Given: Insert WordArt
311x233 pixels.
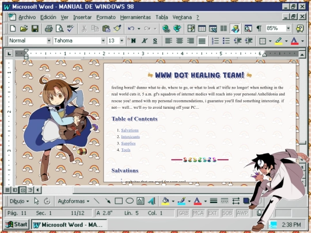Looking at the screenshot, I should (x=151, y=201).
